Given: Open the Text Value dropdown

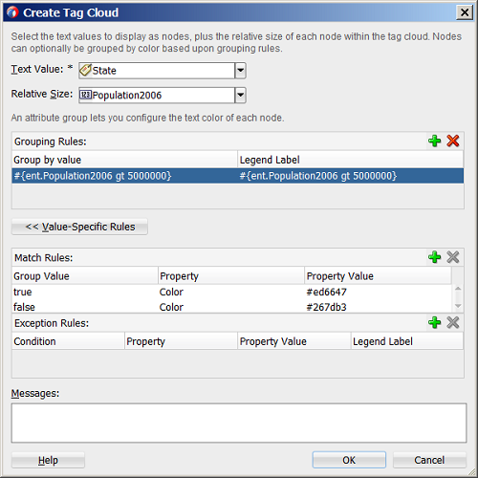Looking at the screenshot, I should 240,71.
